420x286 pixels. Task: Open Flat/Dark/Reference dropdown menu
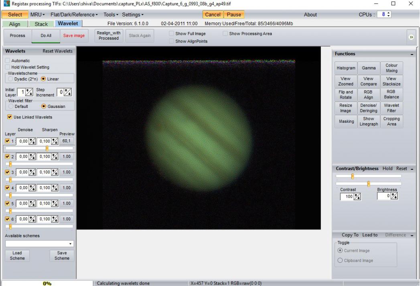tap(74, 14)
